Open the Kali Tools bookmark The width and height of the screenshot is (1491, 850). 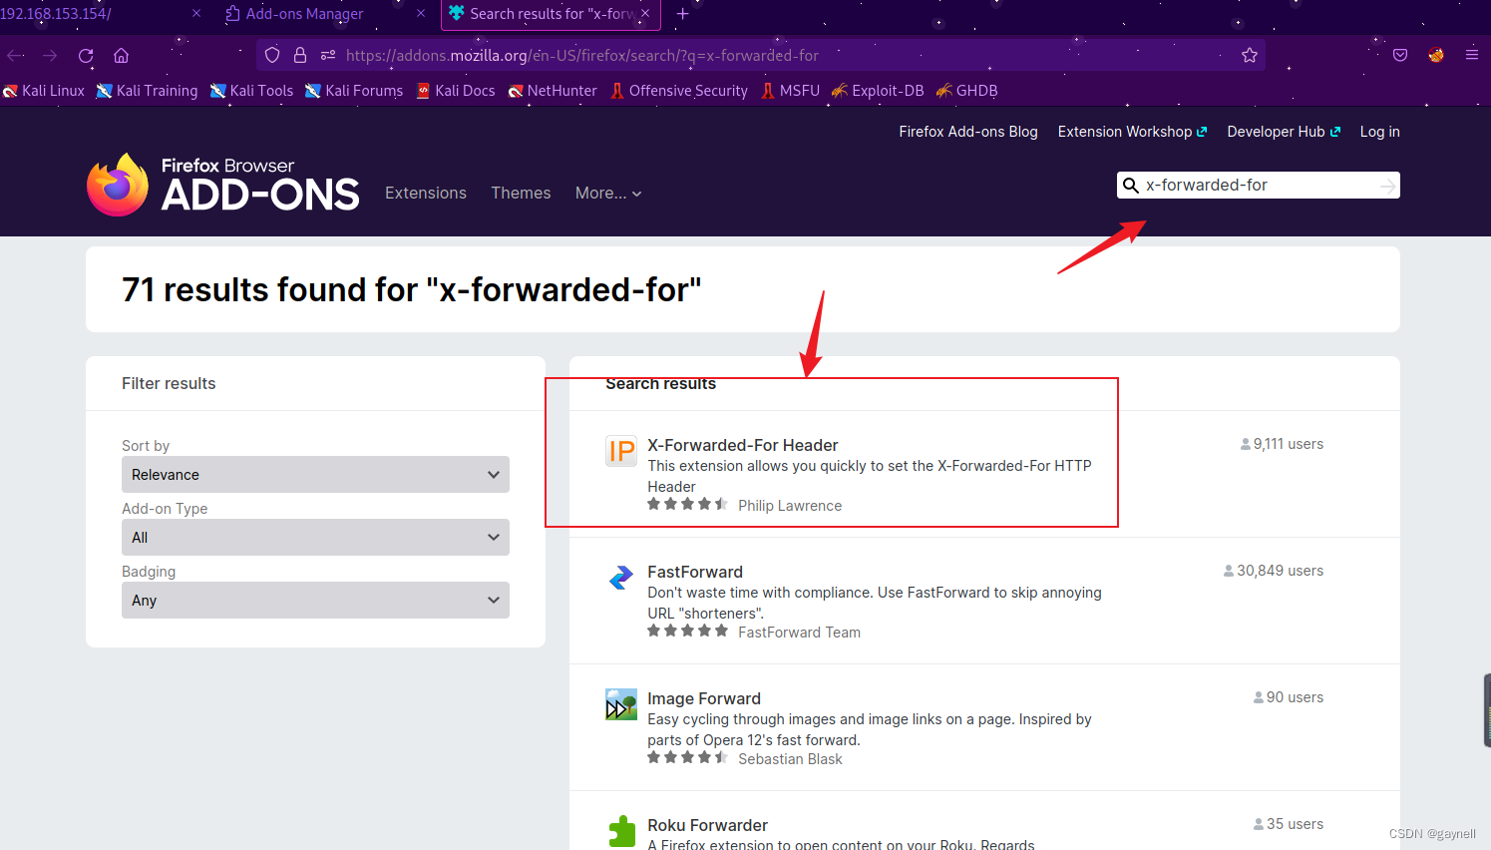pyautogui.click(x=251, y=91)
